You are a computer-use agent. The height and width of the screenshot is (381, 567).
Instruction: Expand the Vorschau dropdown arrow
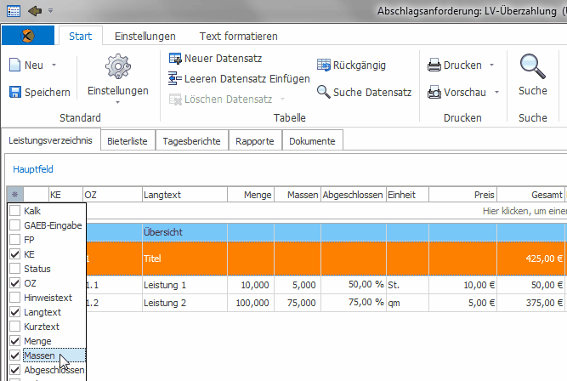[496, 92]
